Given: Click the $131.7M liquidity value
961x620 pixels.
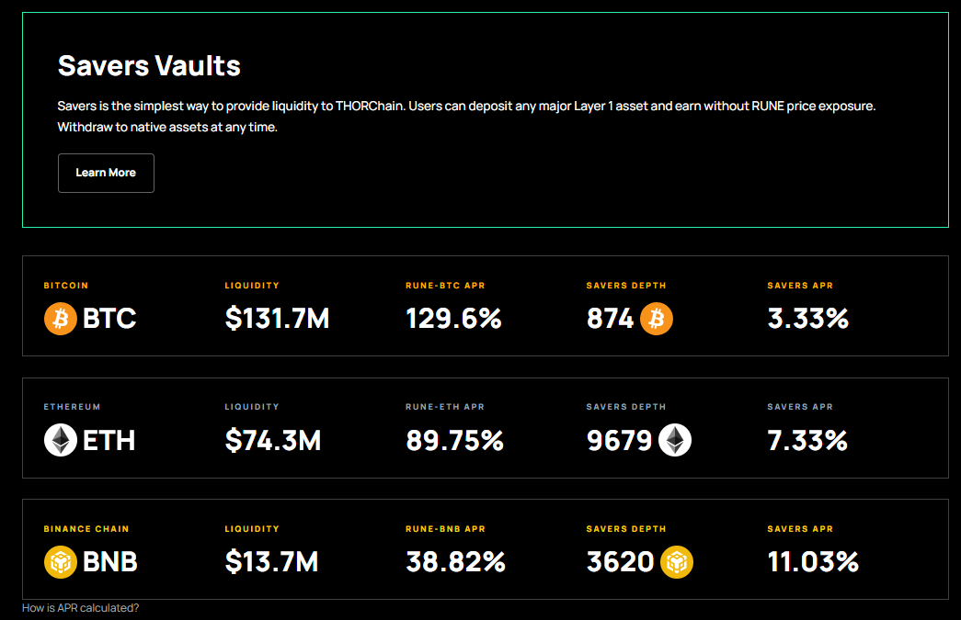Looking at the screenshot, I should (x=277, y=318).
